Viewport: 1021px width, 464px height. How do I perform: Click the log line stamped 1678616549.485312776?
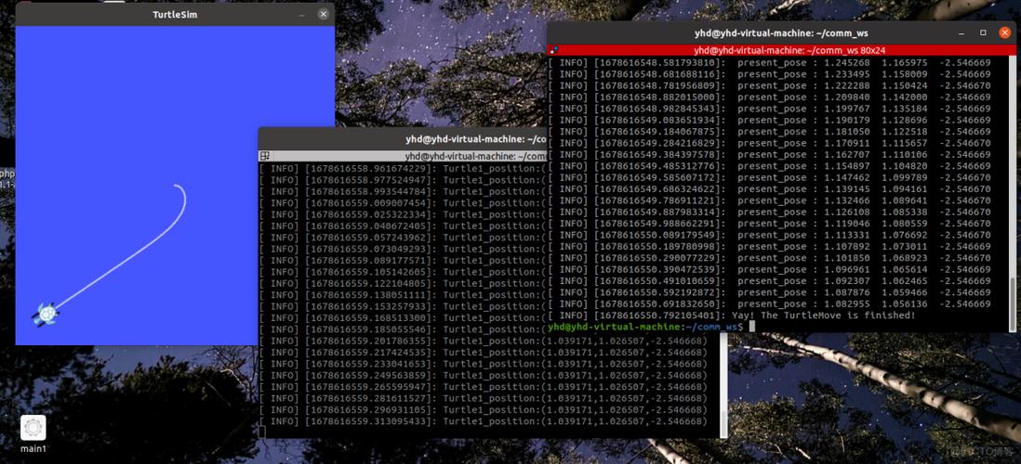[770, 166]
